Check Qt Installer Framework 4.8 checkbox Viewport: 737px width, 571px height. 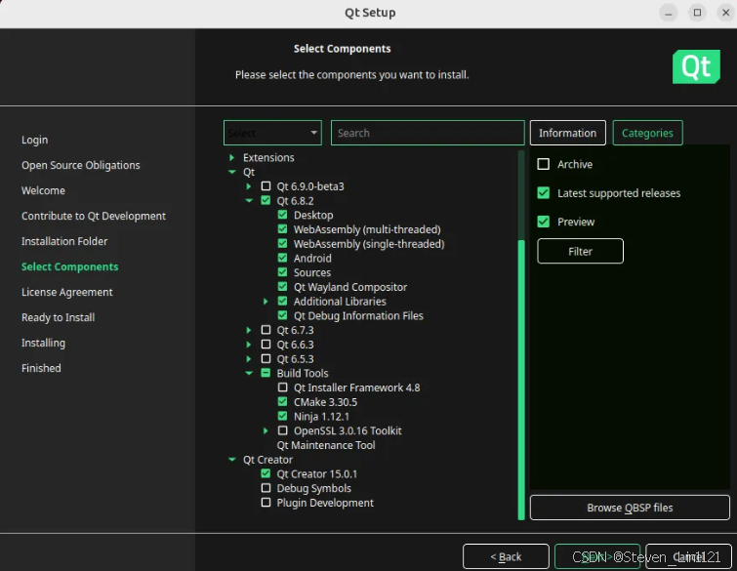click(282, 387)
